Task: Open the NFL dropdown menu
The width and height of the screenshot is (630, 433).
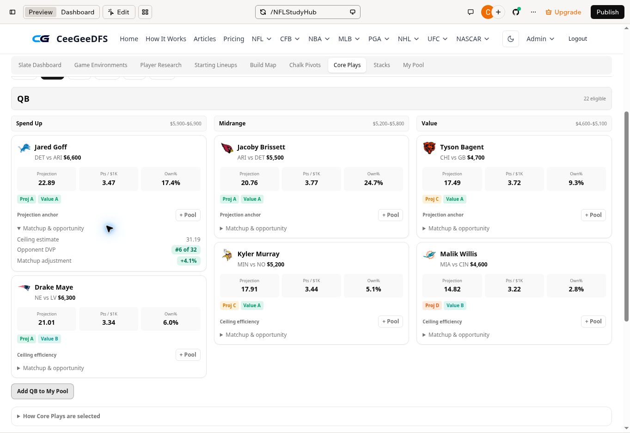Action: [262, 39]
